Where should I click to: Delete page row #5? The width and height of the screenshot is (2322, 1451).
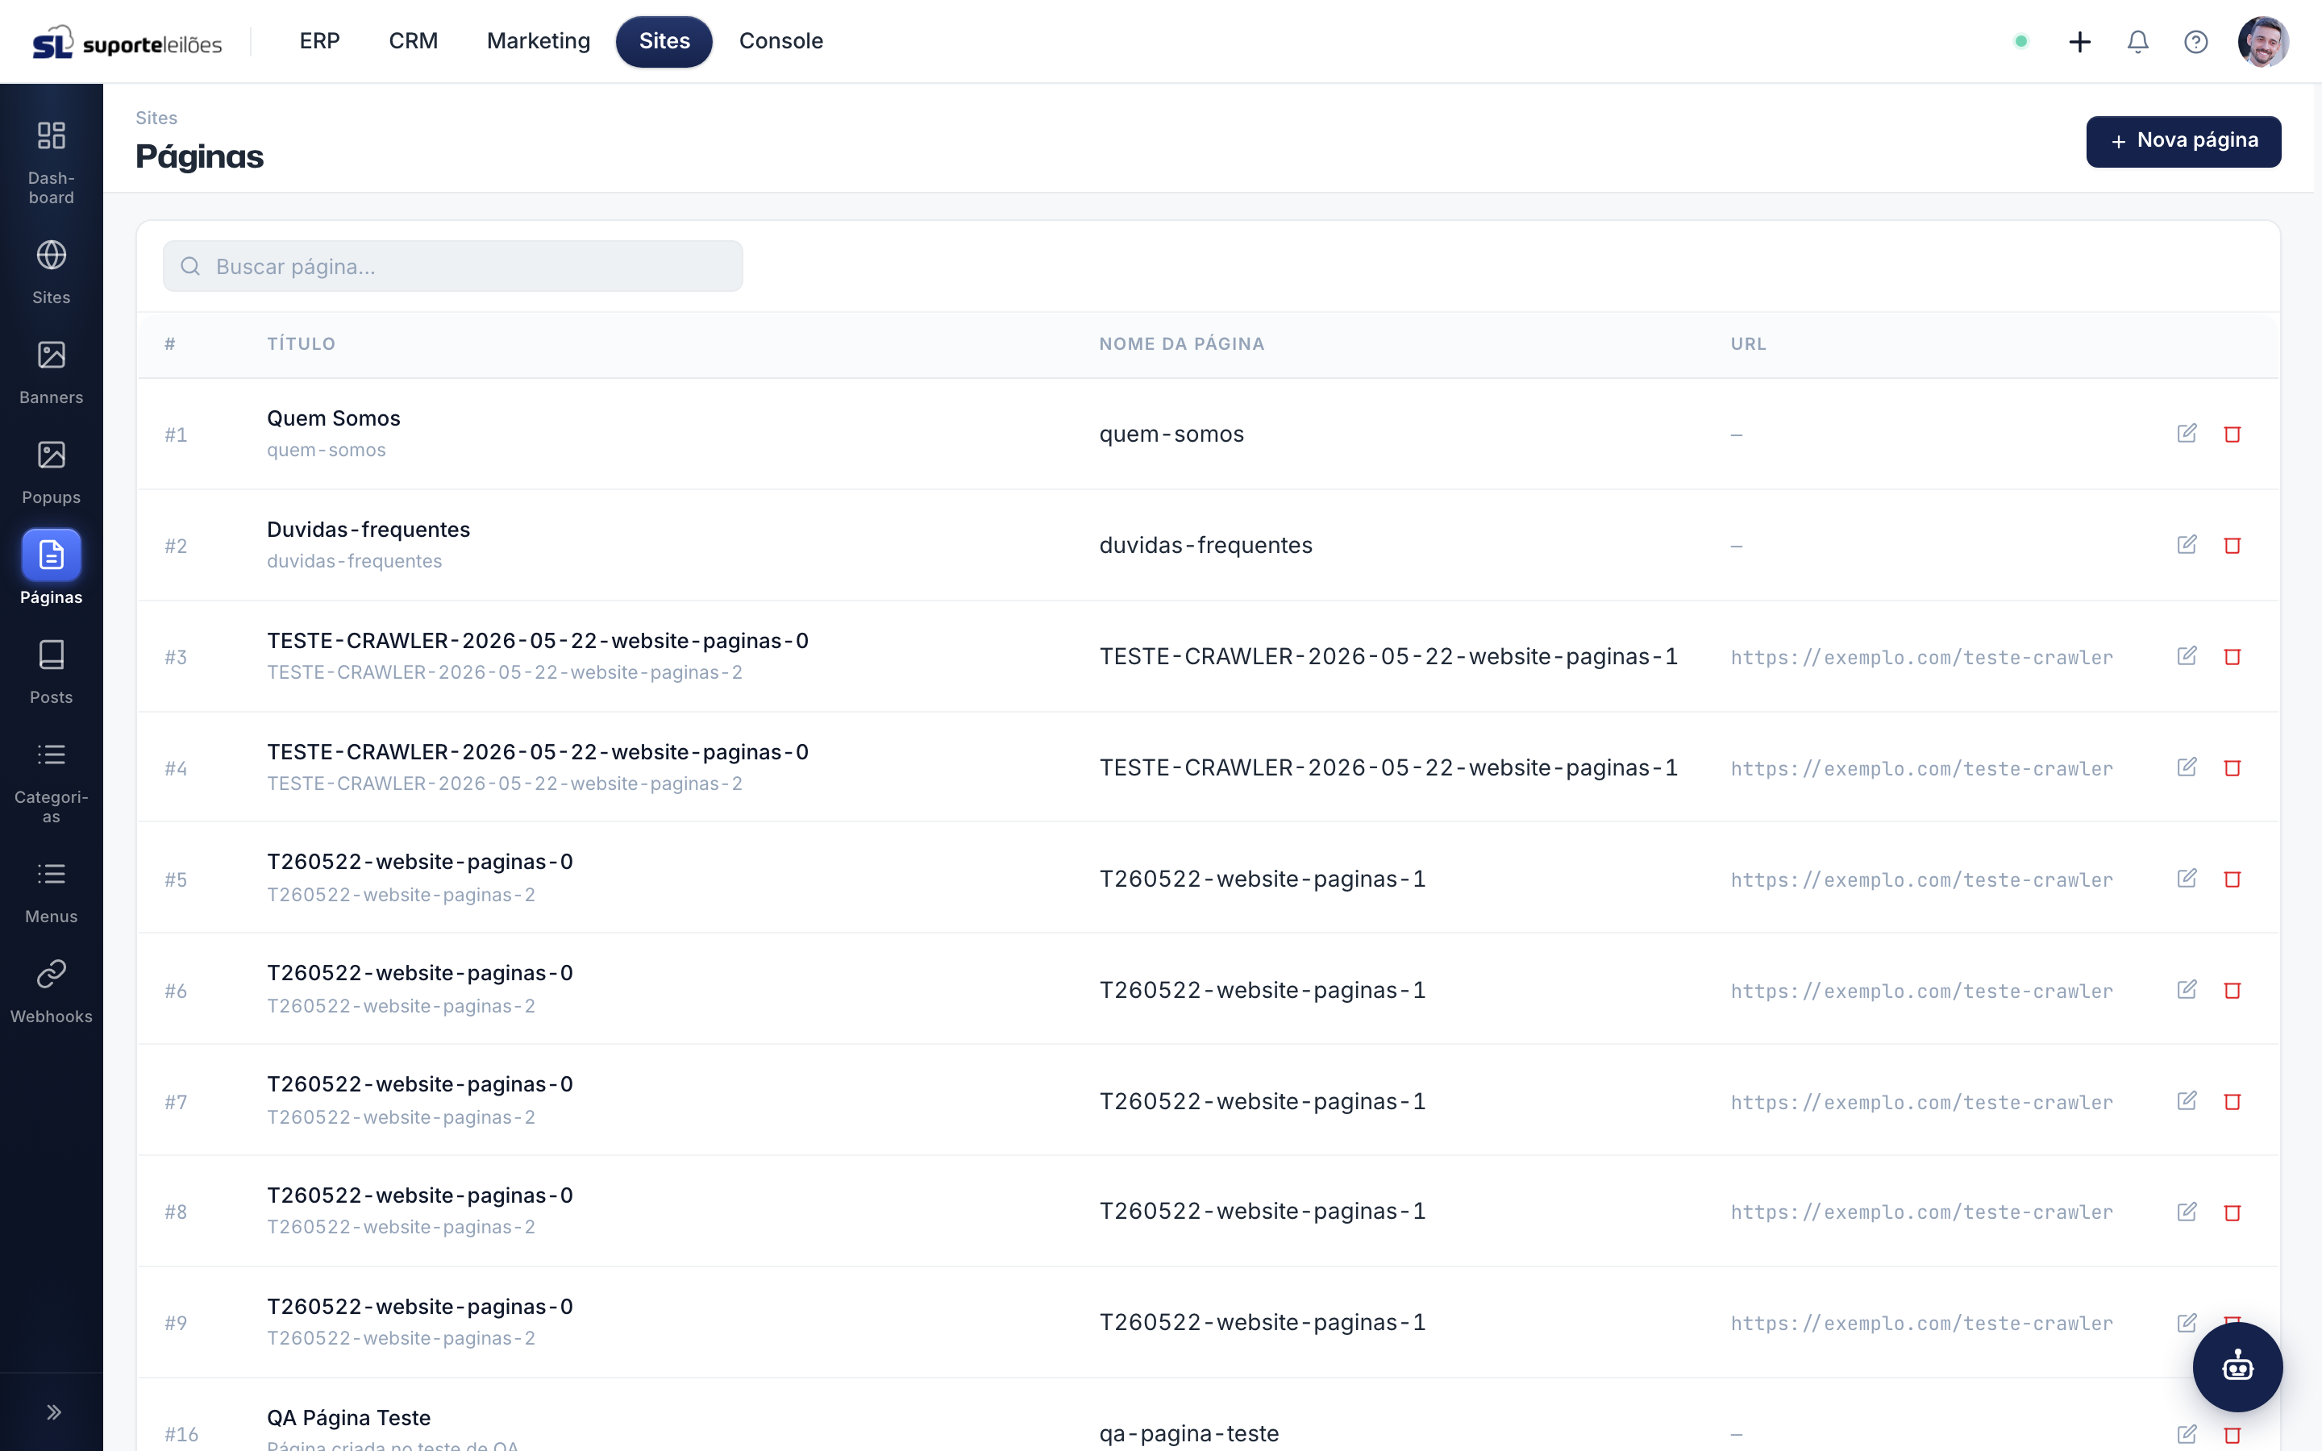(2232, 879)
